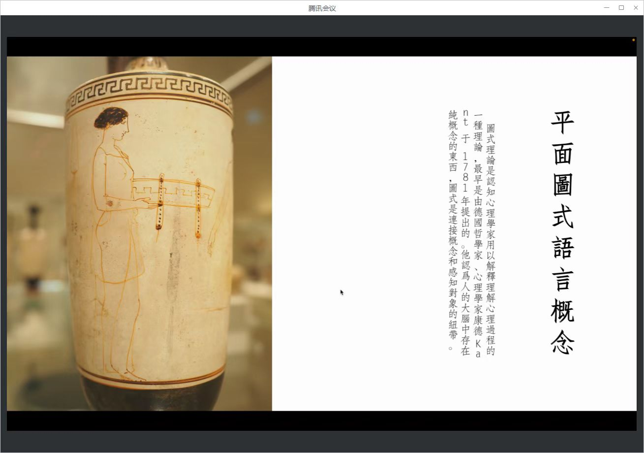Click the 腾讯会议 window title
Viewport: 644px width, 453px height.
(322, 8)
